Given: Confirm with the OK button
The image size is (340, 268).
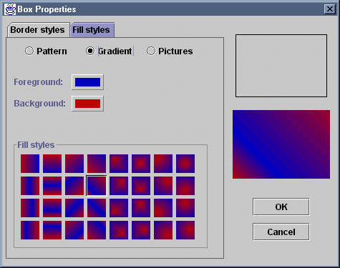Looking at the screenshot, I should click(281, 207).
